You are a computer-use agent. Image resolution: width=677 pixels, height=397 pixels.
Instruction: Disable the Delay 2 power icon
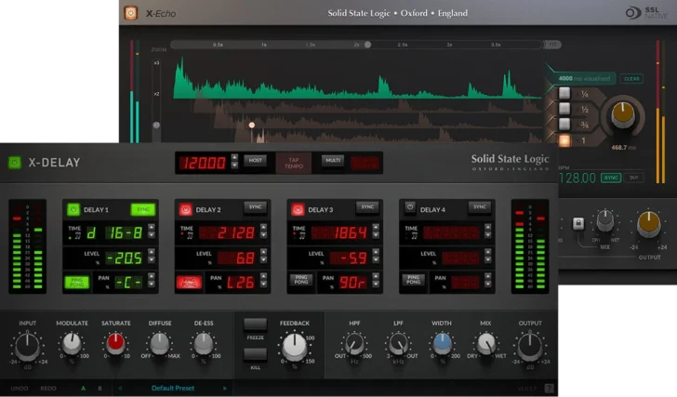(185, 209)
